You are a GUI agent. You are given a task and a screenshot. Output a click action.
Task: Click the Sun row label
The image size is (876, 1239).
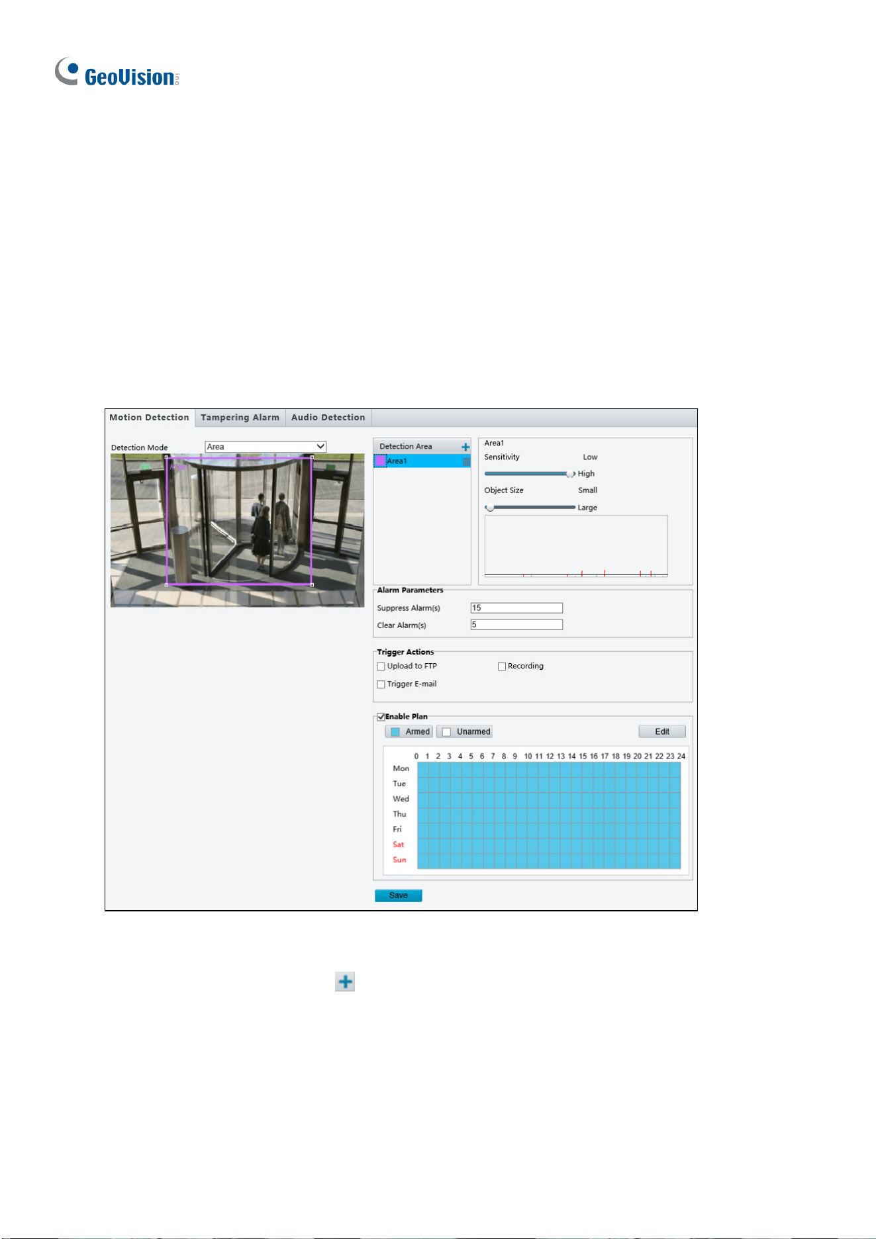tap(399, 860)
